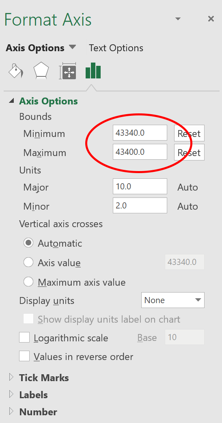This screenshot has height=423, width=222.
Task: Select the Automatic axis crosses radio button
Action: [x=28, y=243]
